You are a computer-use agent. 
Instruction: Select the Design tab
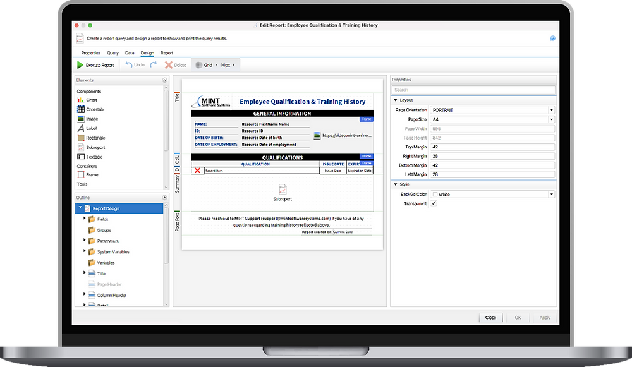click(x=147, y=53)
